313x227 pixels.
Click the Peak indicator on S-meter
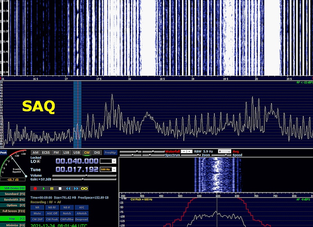[4, 153]
